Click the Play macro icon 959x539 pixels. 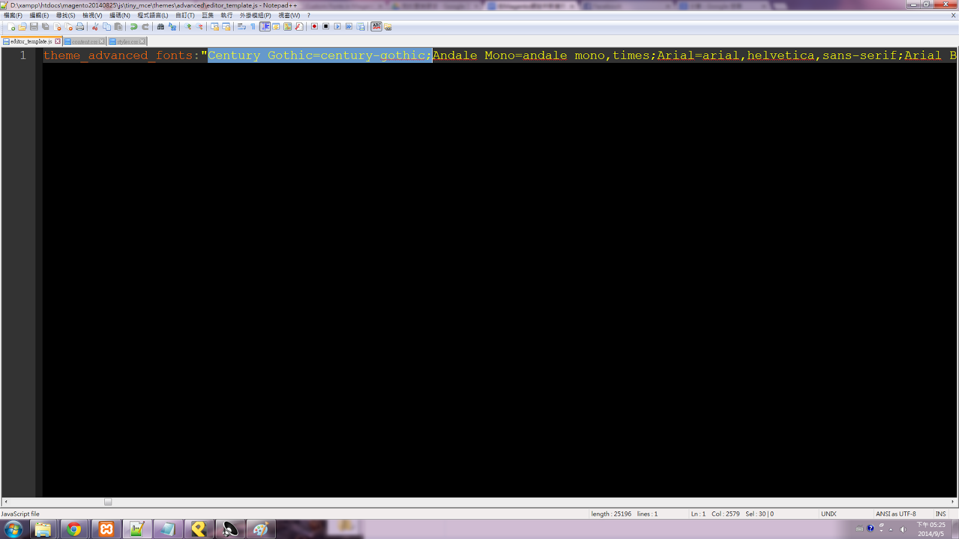point(337,27)
